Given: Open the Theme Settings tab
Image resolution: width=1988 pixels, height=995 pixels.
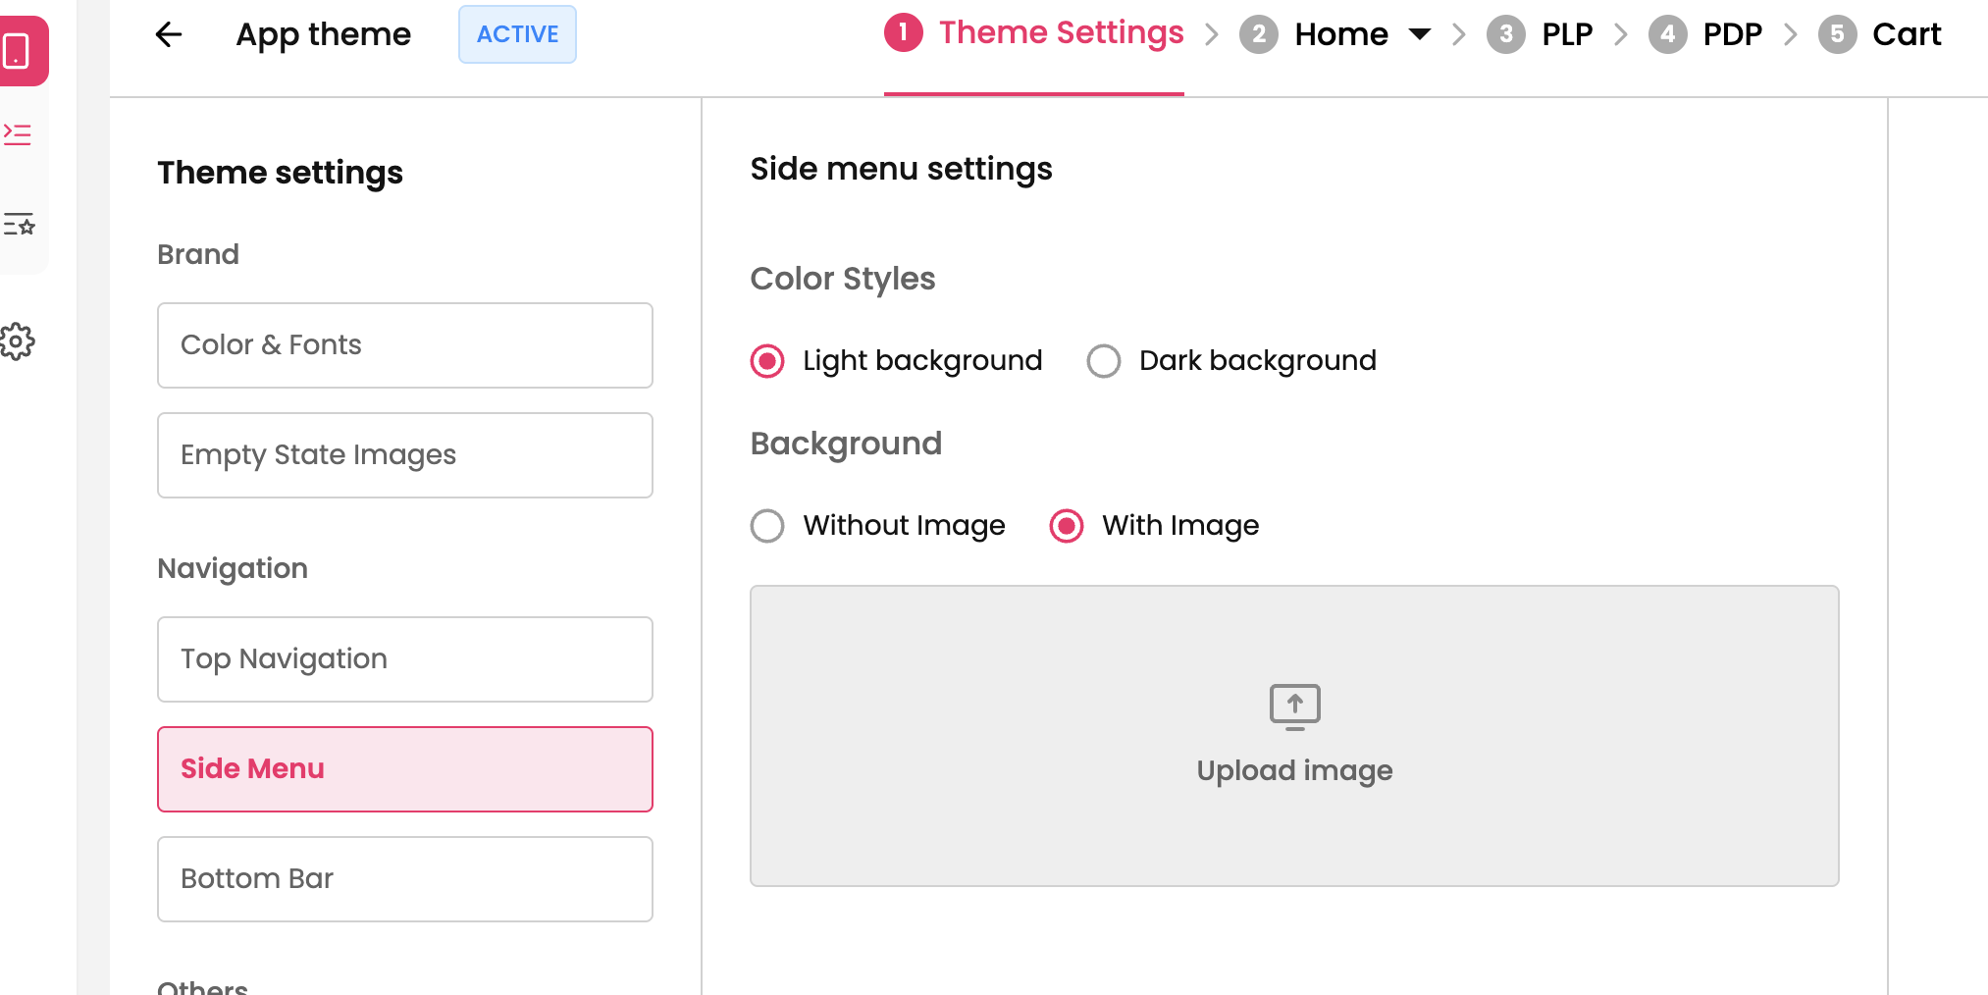Looking at the screenshot, I should (x=1061, y=33).
